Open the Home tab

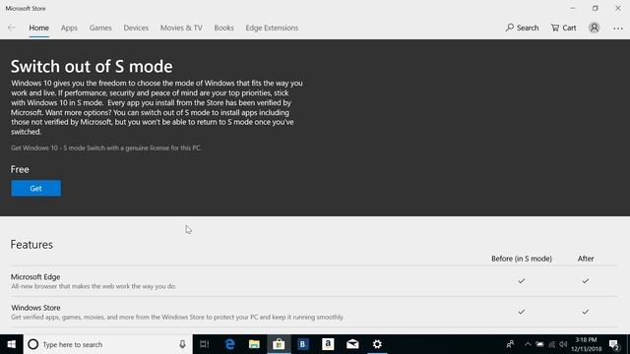coord(39,28)
